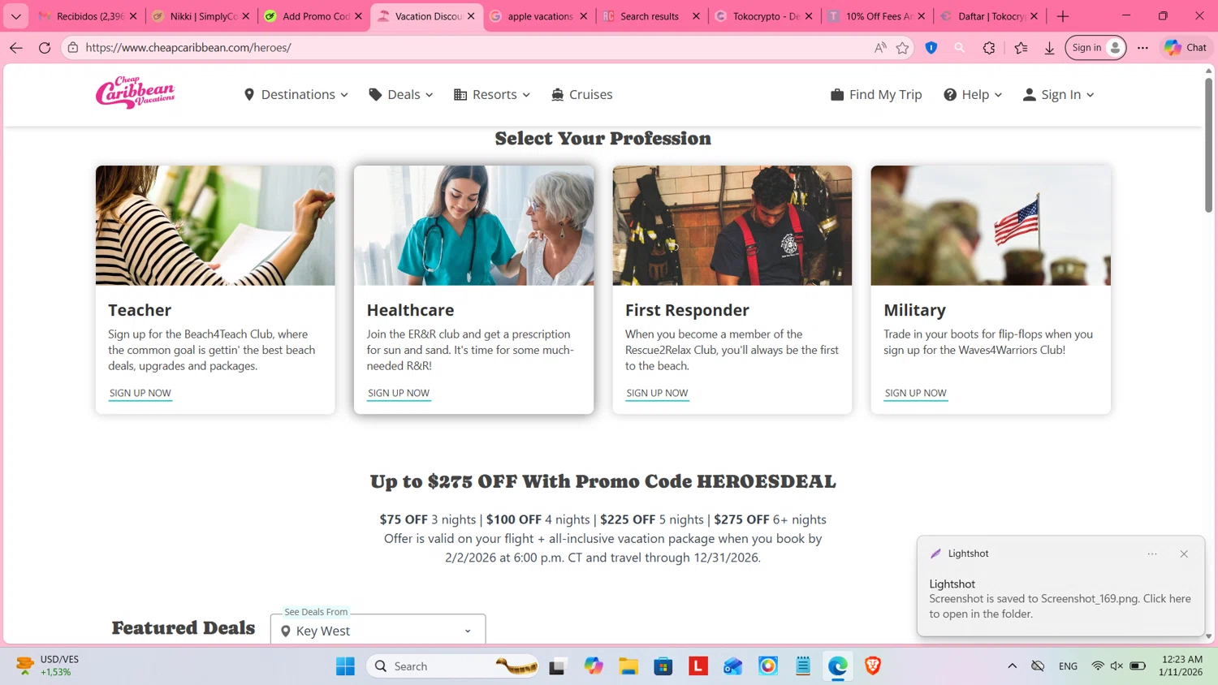Dismiss the Lightshot notification

1184,554
